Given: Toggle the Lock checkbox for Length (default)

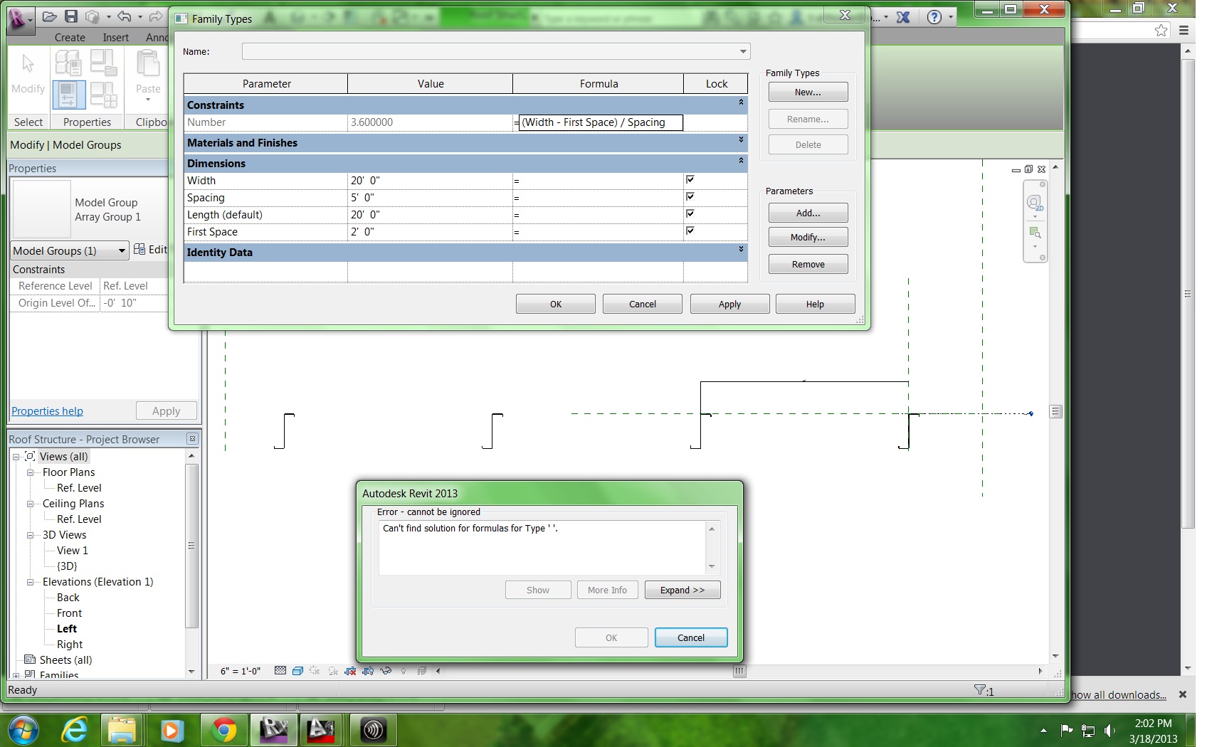Looking at the screenshot, I should pyautogui.click(x=690, y=213).
